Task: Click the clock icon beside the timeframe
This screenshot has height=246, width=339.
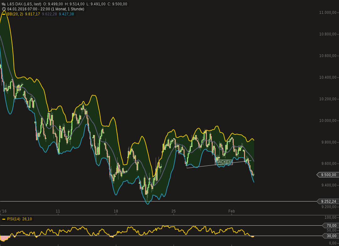Action: click(3, 9)
